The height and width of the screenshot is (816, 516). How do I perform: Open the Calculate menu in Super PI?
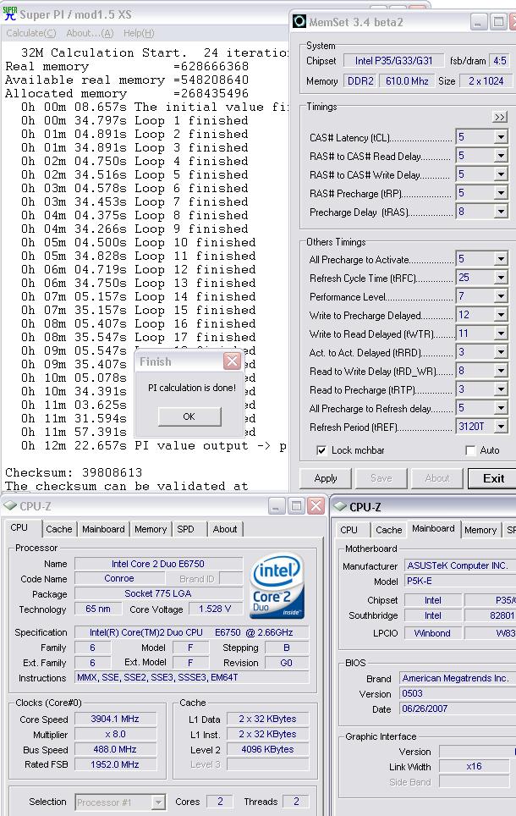(30, 33)
